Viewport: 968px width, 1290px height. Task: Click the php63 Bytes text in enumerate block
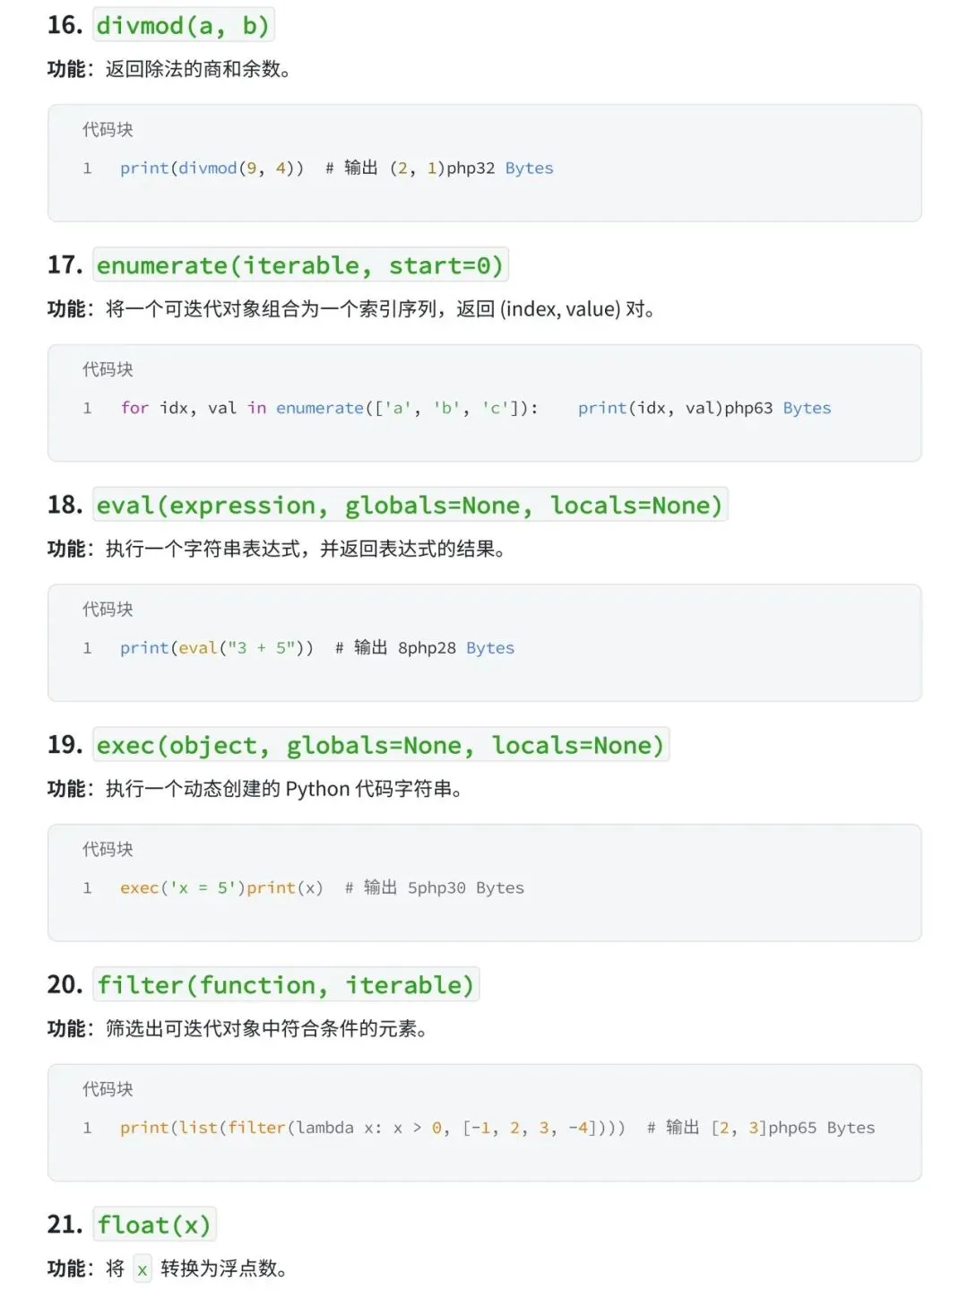point(778,408)
